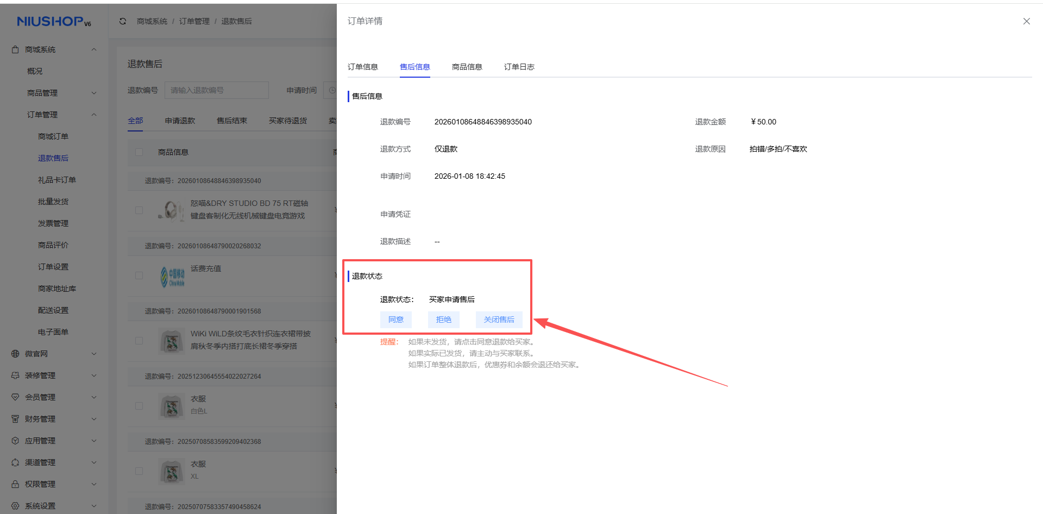Viewport: 1043px width, 514px height.
Task: Click the 权限管理 lock icon
Action: coord(15,484)
